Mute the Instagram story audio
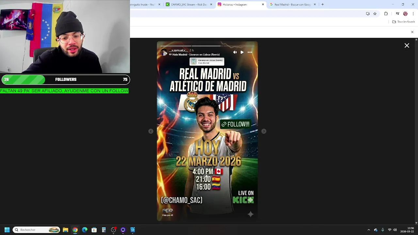Image resolution: width=418 pixels, height=235 pixels. pos(235,52)
